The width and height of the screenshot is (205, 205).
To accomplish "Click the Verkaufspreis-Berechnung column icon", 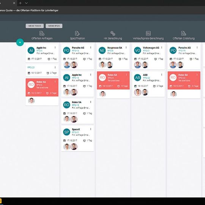I will [148, 33].
